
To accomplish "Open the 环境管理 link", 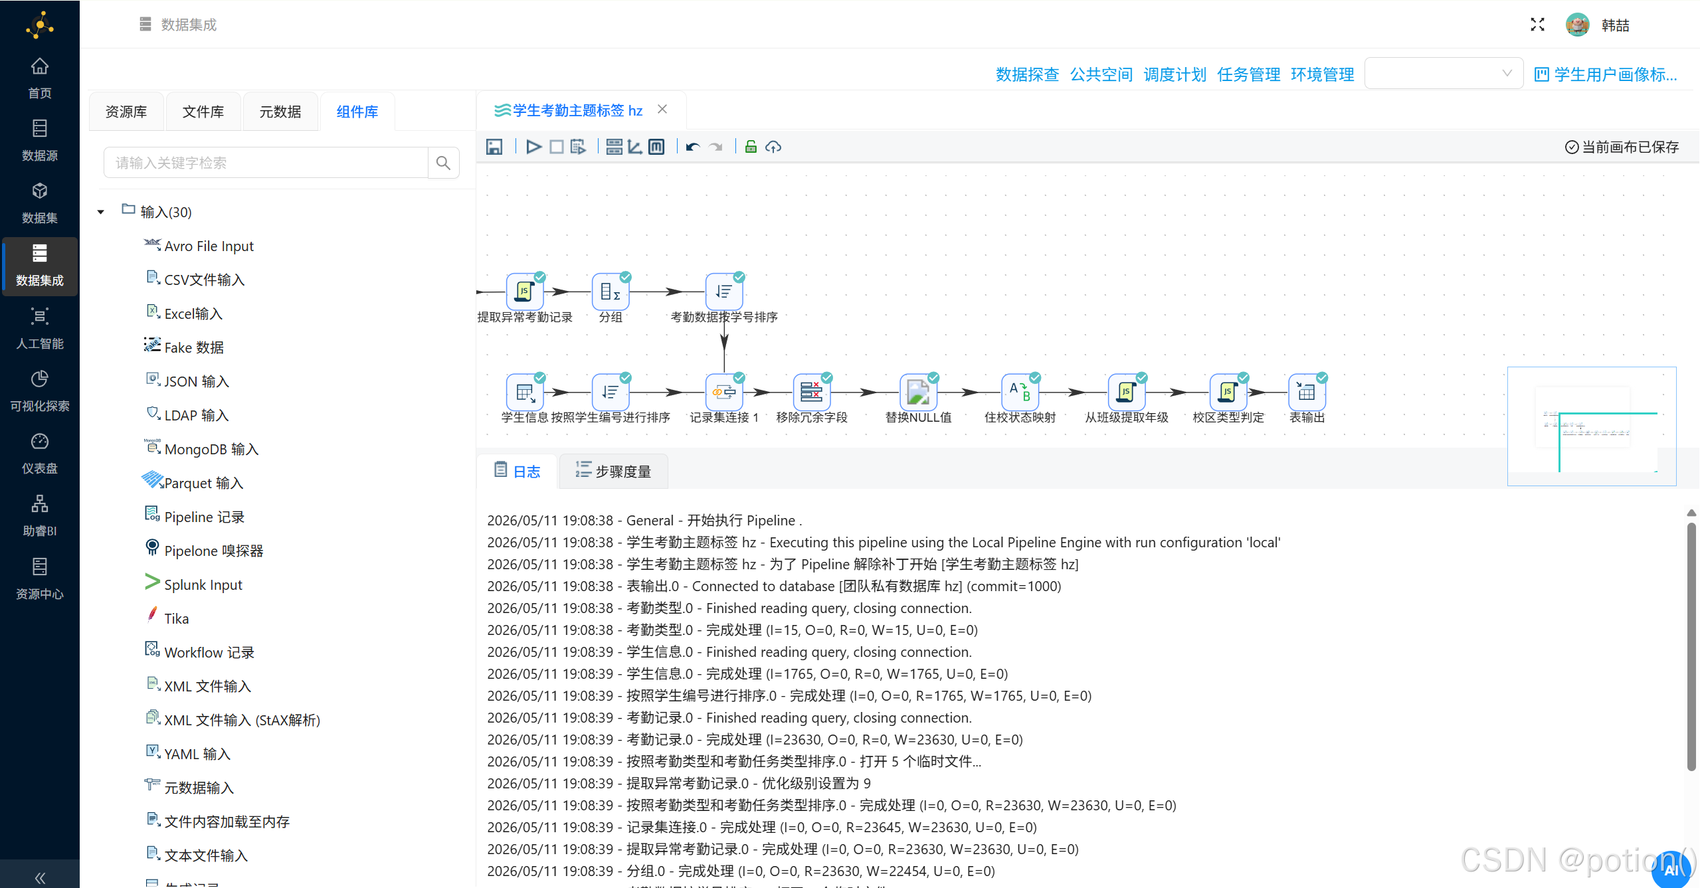I will (x=1323, y=74).
